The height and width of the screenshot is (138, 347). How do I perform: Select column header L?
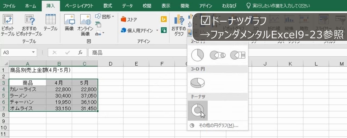tap(316, 64)
